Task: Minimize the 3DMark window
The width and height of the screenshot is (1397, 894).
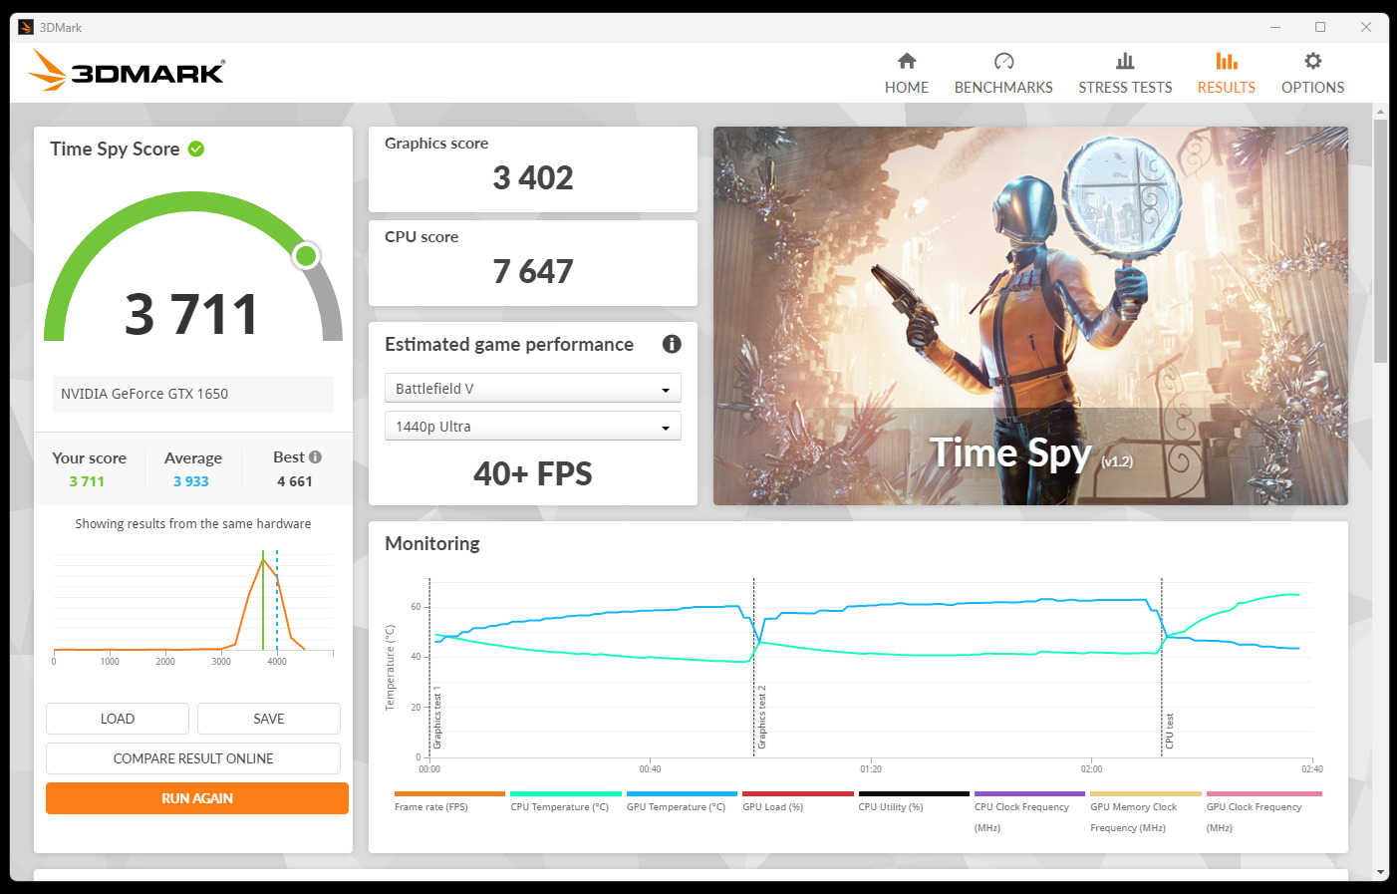Action: [x=1275, y=27]
